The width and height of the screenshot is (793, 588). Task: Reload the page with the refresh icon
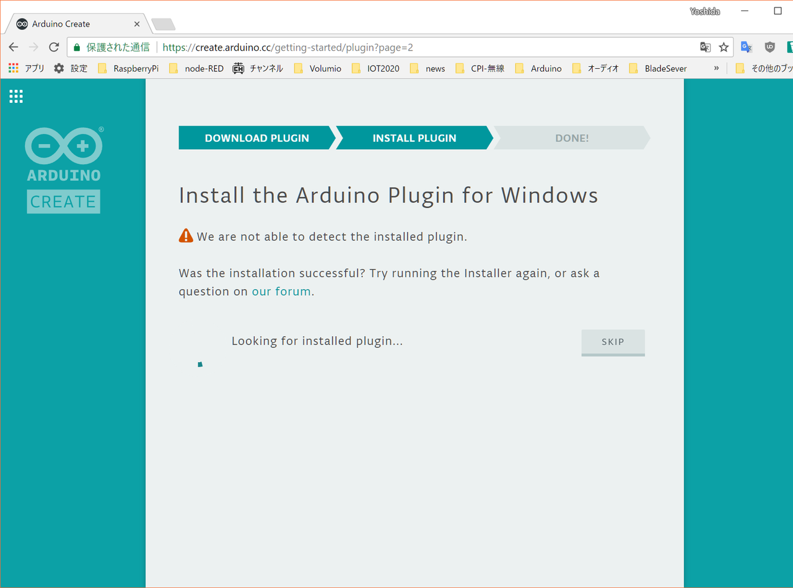pyautogui.click(x=54, y=47)
